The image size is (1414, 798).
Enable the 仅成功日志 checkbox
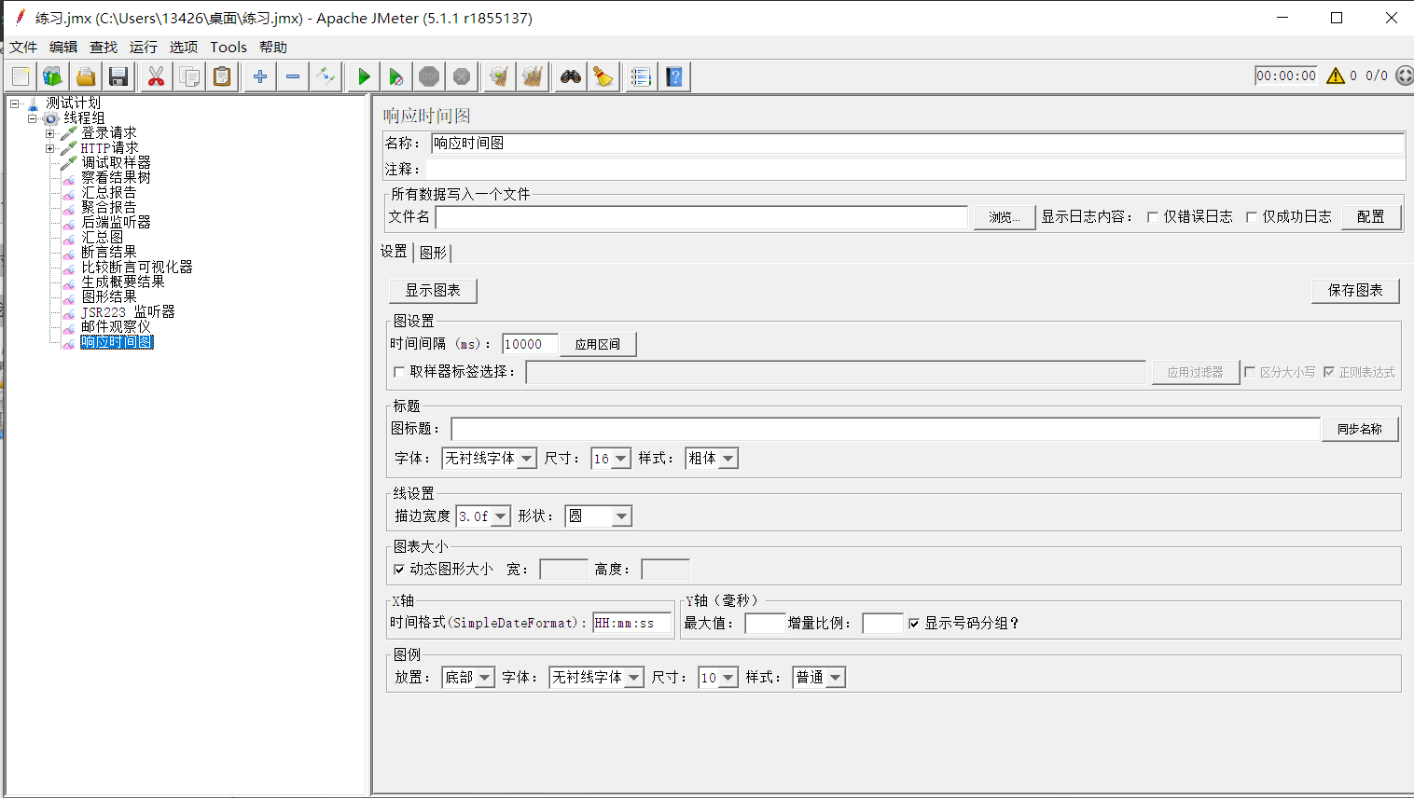point(1252,217)
